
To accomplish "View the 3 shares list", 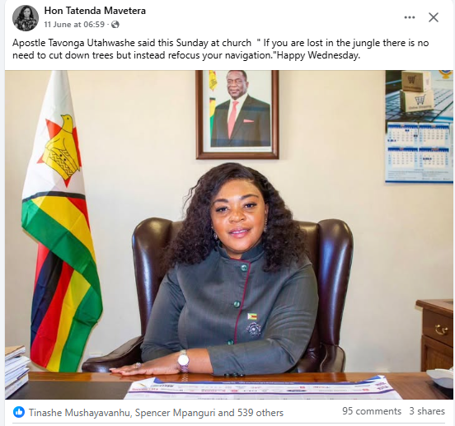I will tap(427, 411).
